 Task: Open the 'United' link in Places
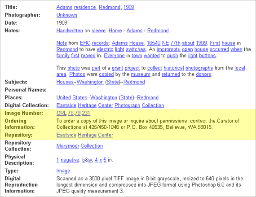click(x=63, y=97)
